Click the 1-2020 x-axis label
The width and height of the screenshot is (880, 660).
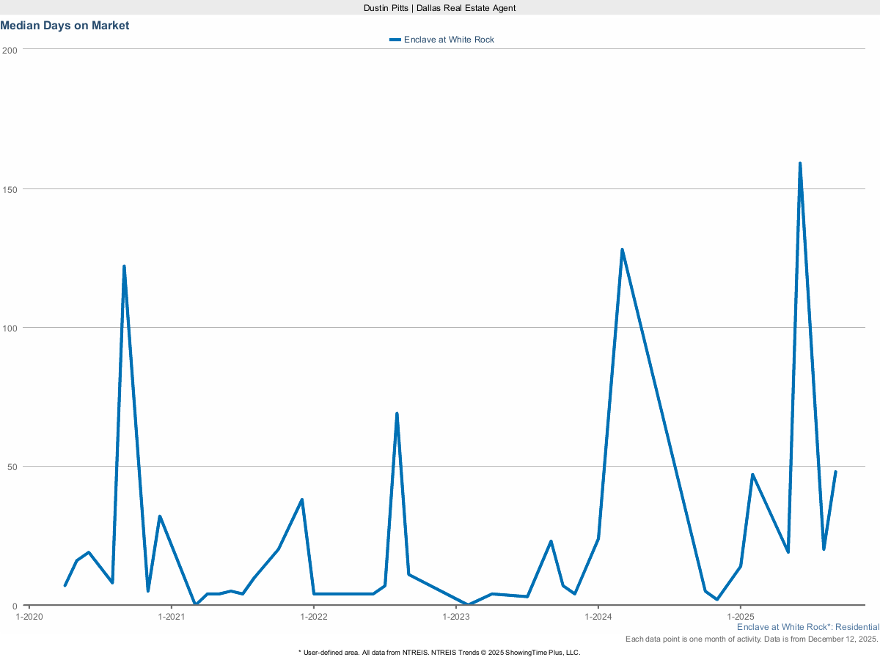point(29,617)
